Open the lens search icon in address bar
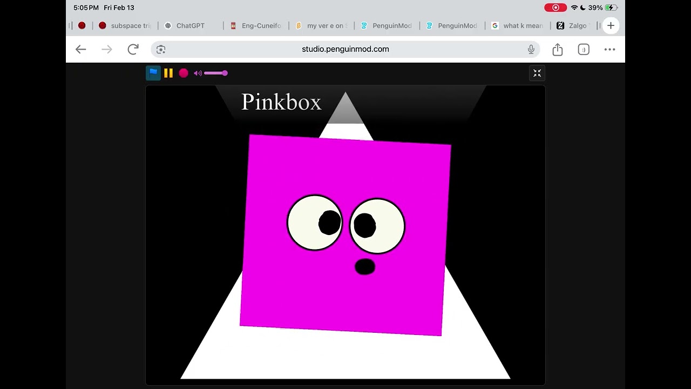Image resolution: width=691 pixels, height=389 pixels. (x=161, y=49)
